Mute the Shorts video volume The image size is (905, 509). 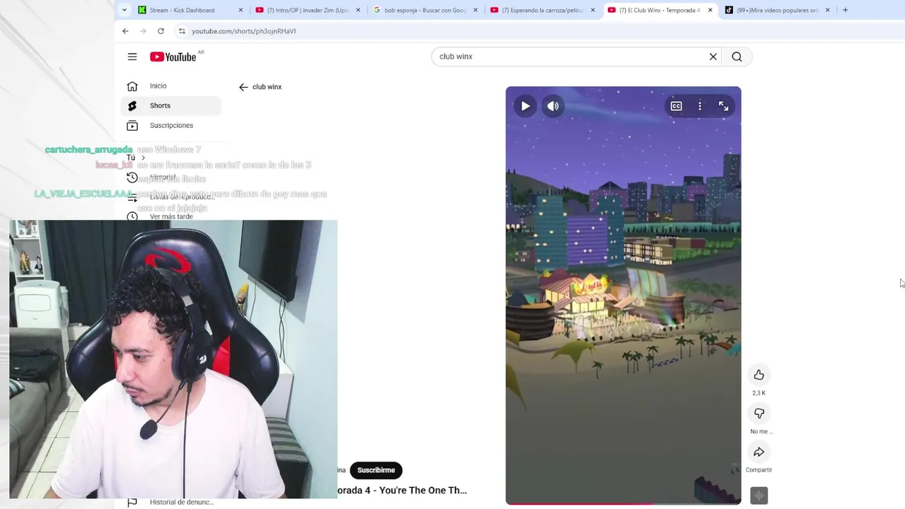coord(553,106)
